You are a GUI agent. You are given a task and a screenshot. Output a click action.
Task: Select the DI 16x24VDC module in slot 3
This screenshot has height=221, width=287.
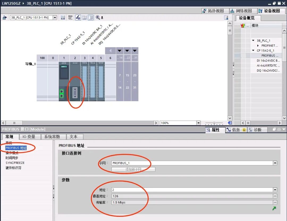coord(85,81)
